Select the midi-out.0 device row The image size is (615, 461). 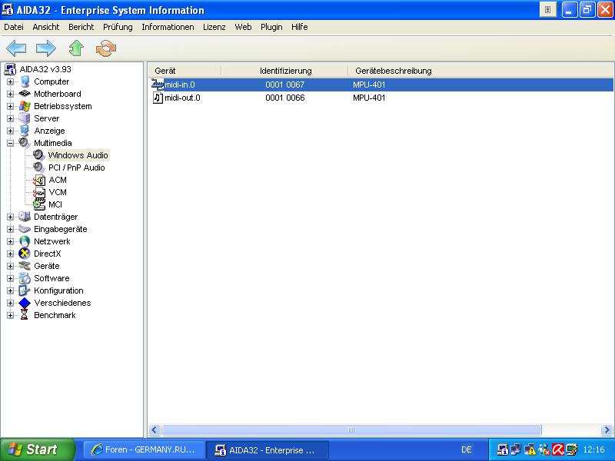pos(381,98)
